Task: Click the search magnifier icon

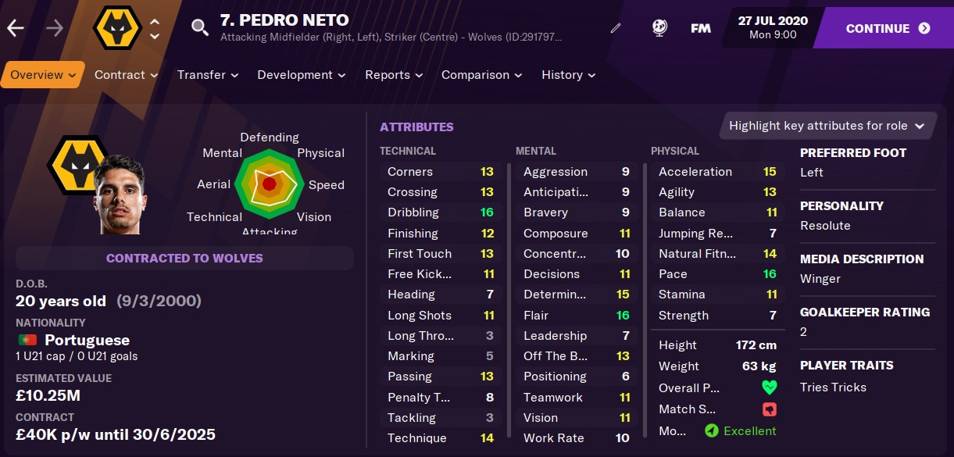Action: pos(200,28)
